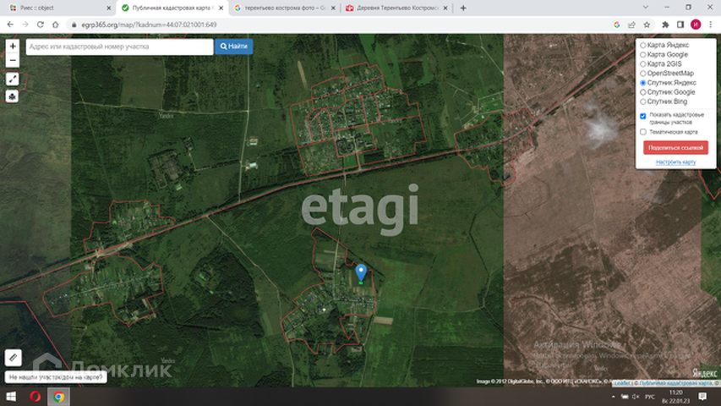Select the blue location marker pin
Viewport: 721px width, 406px height.
tap(361, 272)
